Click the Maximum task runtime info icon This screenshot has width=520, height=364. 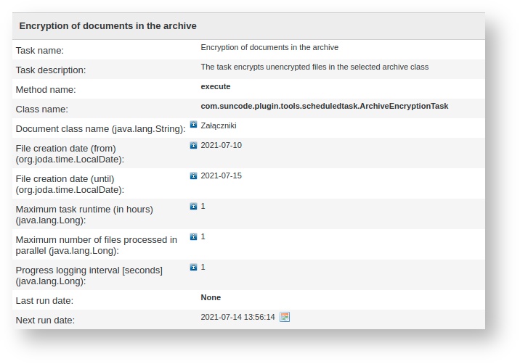click(193, 206)
